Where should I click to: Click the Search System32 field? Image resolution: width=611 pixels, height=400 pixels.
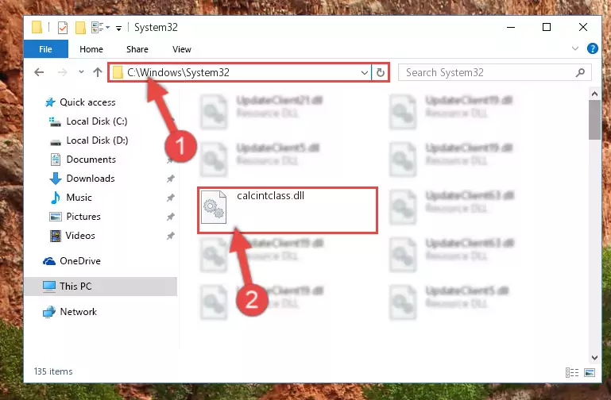pos(494,72)
